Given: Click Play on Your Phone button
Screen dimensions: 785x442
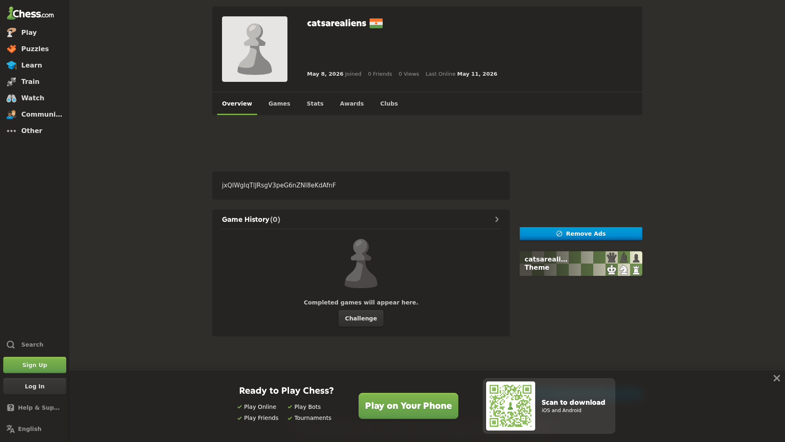Looking at the screenshot, I should tap(408, 406).
